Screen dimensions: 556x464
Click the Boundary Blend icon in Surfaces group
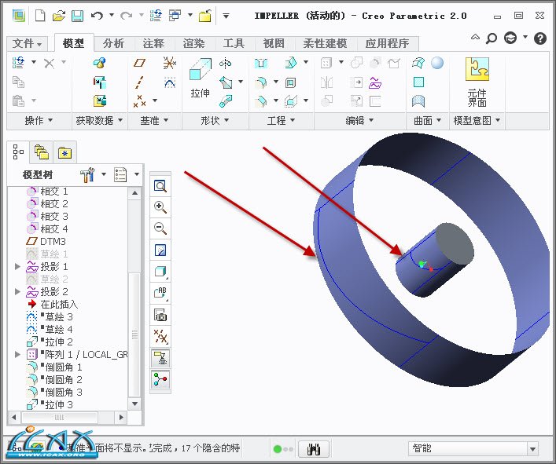tap(418, 63)
